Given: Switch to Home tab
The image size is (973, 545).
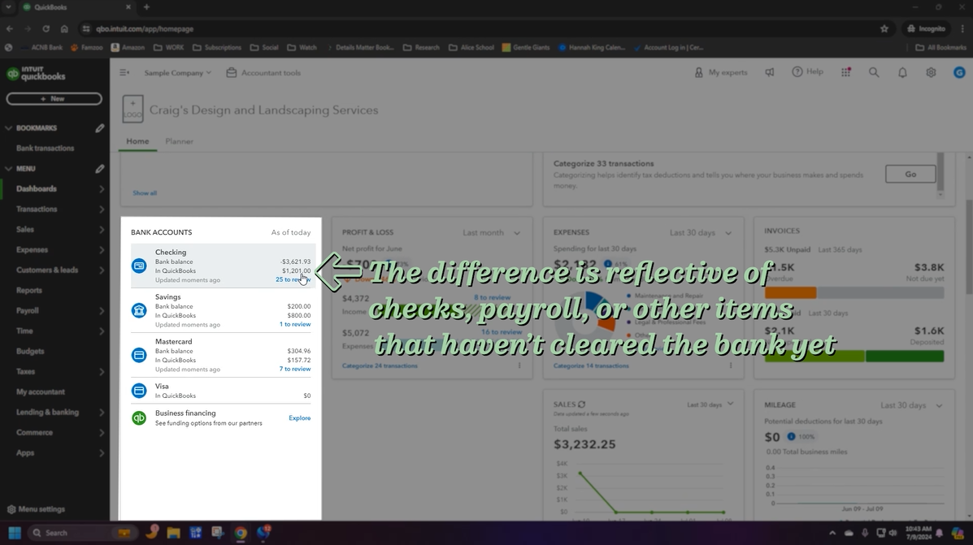Looking at the screenshot, I should 137,141.
